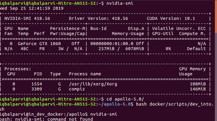Click memory usage '146MiB'

[x=198, y=89]
